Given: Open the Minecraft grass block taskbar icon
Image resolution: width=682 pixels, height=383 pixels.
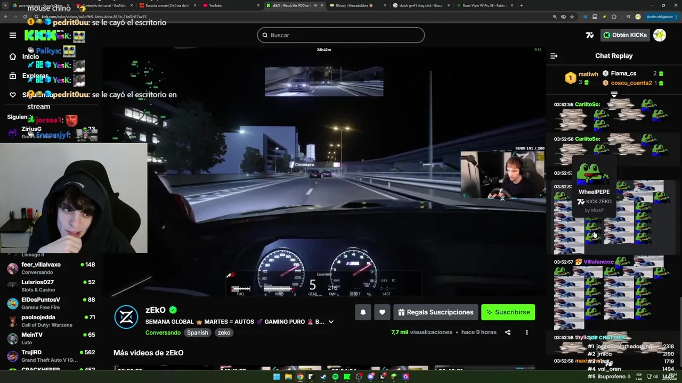Looking at the screenshot, I should click(394, 377).
